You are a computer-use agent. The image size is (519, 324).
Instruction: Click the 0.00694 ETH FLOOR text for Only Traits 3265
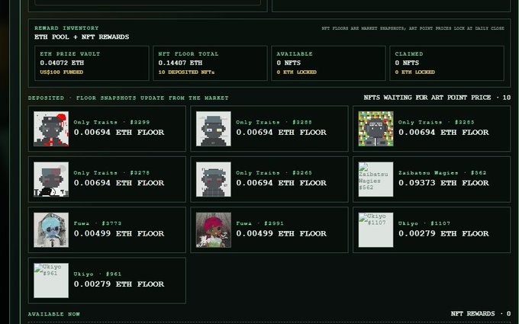(x=282, y=183)
